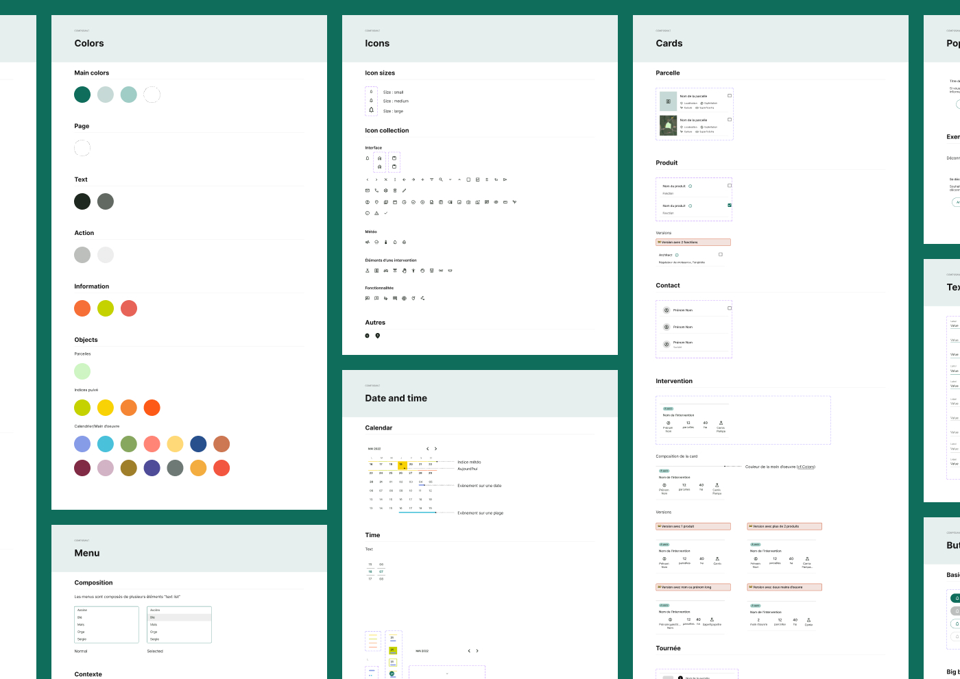Click the envelope mail icon
960x679 pixels.
pyautogui.click(x=368, y=190)
